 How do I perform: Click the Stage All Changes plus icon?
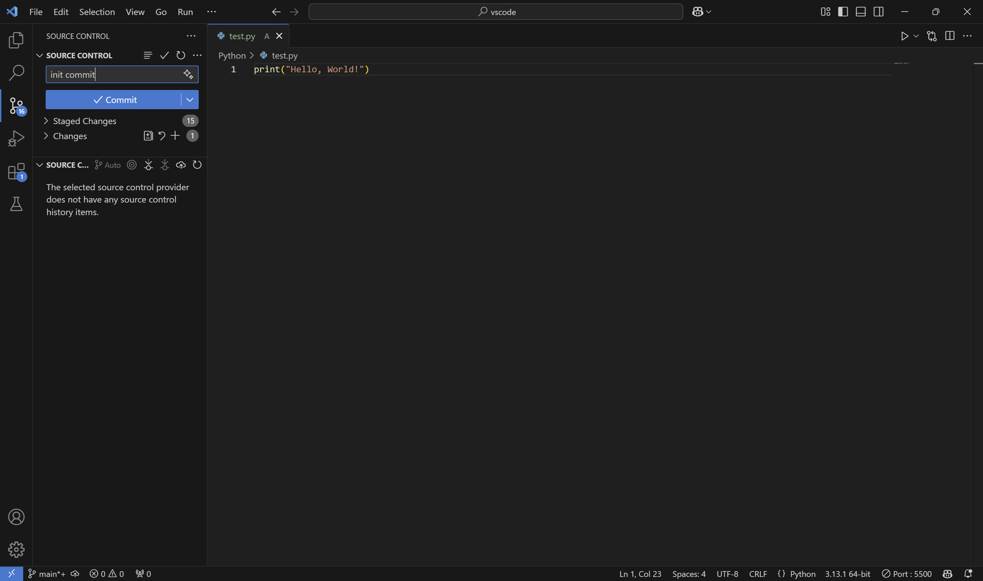(x=175, y=135)
